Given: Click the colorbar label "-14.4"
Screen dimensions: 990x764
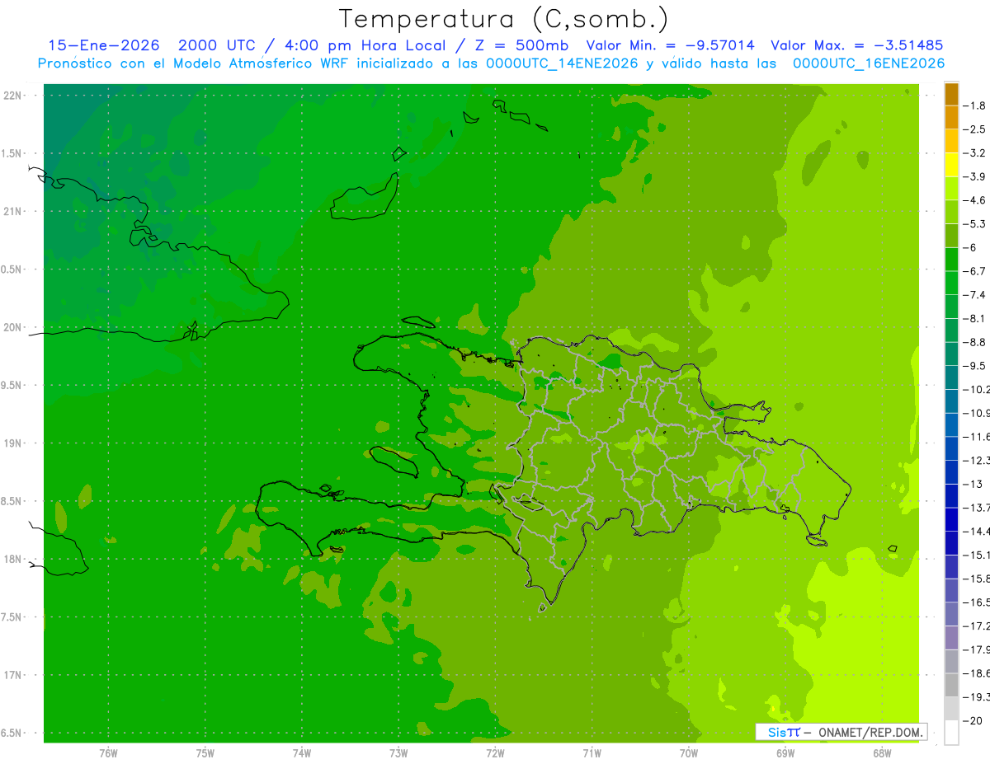Looking at the screenshot, I should click(977, 532).
